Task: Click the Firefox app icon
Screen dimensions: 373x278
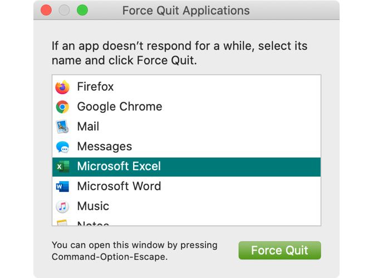Action: (62, 87)
